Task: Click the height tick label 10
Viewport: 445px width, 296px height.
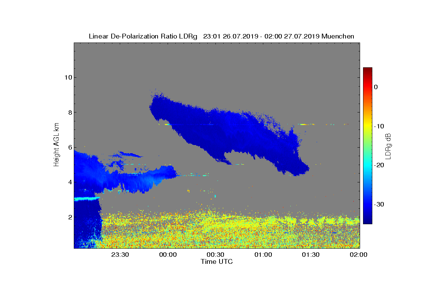Action: 67,77
